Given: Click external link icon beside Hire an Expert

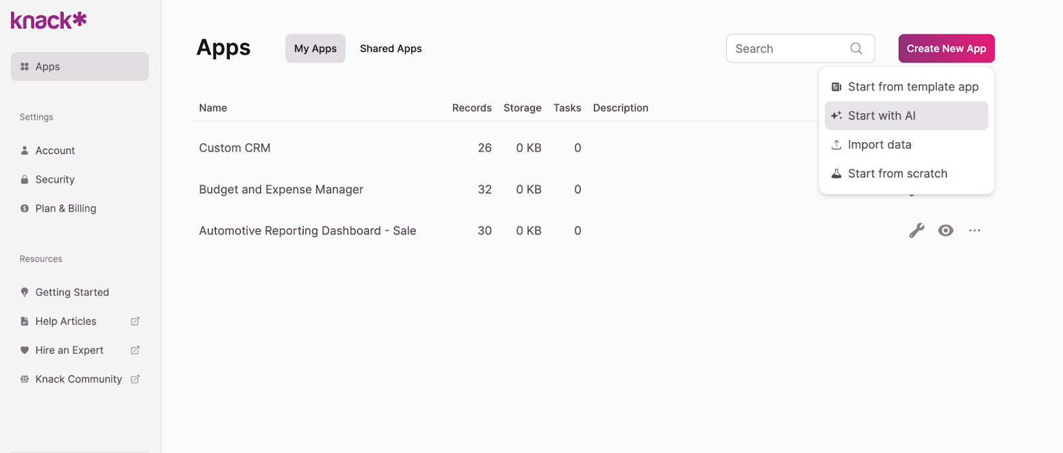Looking at the screenshot, I should coord(135,350).
